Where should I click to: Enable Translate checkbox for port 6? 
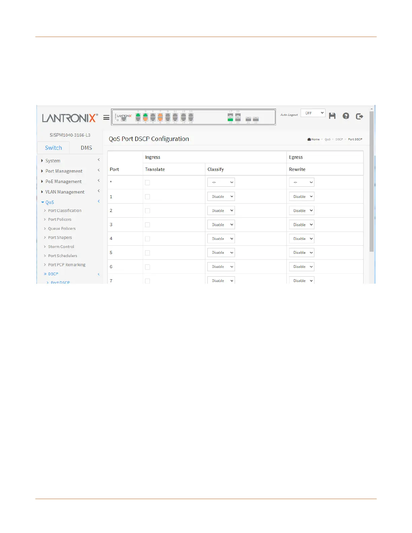147,267
